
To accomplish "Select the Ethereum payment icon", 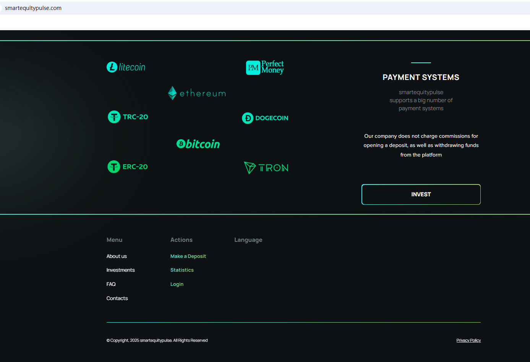I will pyautogui.click(x=197, y=93).
